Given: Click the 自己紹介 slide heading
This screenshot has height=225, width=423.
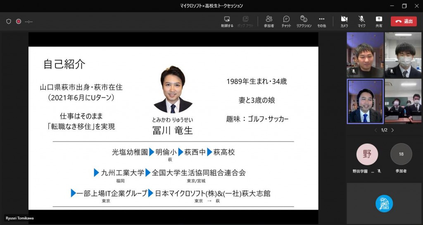Looking at the screenshot, I should [64, 64].
